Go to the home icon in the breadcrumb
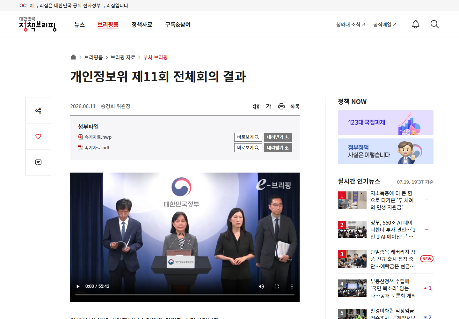The image size is (459, 319). (x=73, y=57)
